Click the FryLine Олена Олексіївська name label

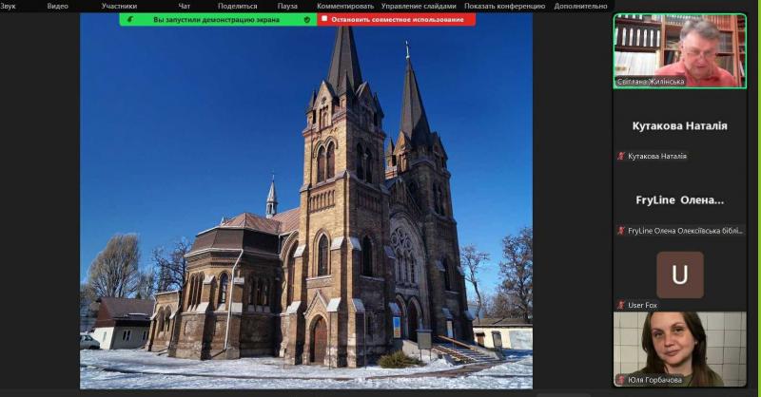pos(685,231)
